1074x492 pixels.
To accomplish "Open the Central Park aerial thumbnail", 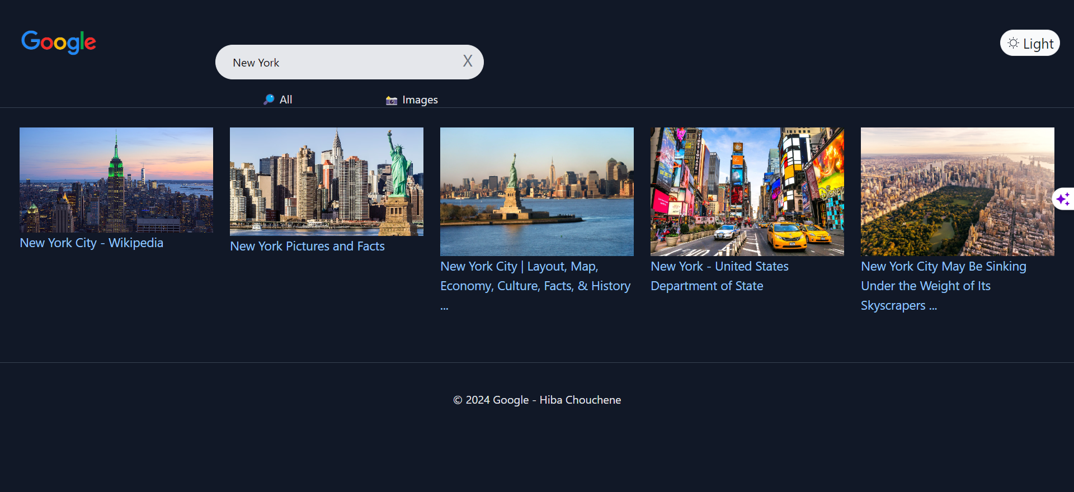I will [x=958, y=192].
